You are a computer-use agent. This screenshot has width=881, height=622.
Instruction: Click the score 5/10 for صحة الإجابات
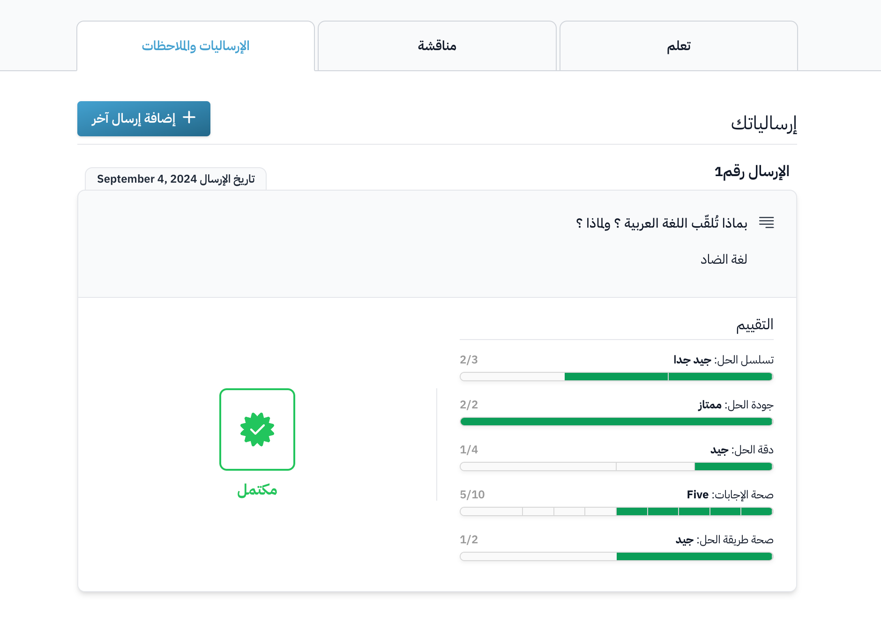tap(472, 495)
